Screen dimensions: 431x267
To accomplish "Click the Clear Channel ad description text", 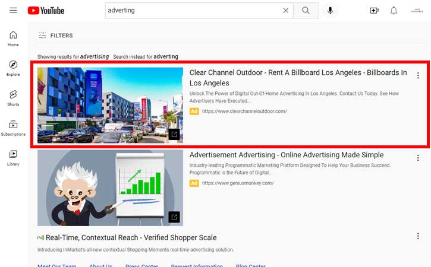I will (294, 97).
